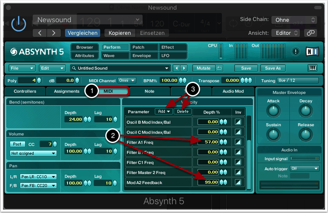Click the chain link icon
The image size is (328, 213).
tap(310, 33)
